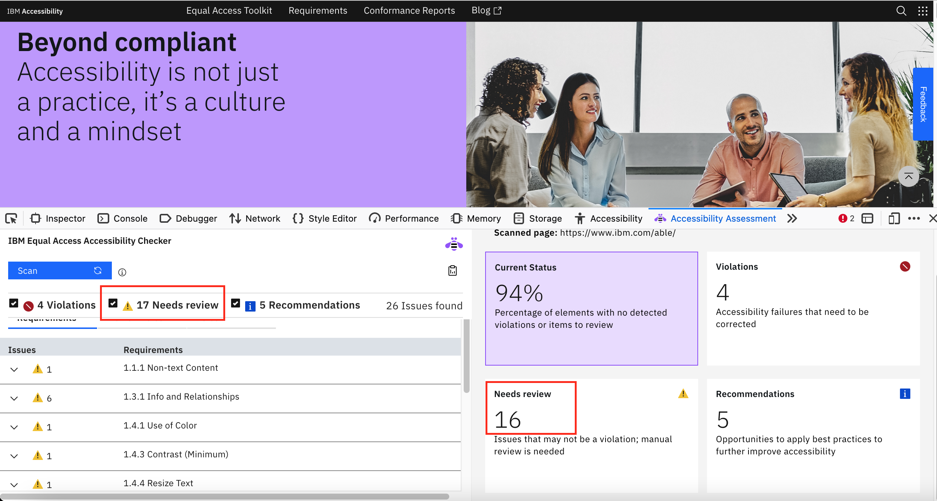Click yellow warning icon on Needs review card
This screenshot has width=937, height=501.
coord(683,393)
